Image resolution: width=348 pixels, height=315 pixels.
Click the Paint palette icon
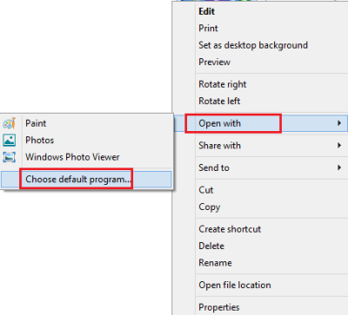[x=9, y=123]
